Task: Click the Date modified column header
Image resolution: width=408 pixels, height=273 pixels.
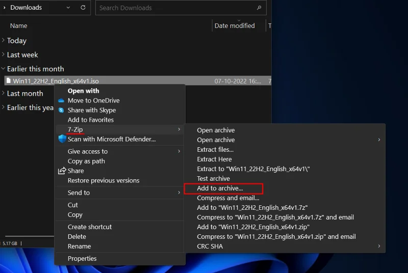Action: coord(235,25)
